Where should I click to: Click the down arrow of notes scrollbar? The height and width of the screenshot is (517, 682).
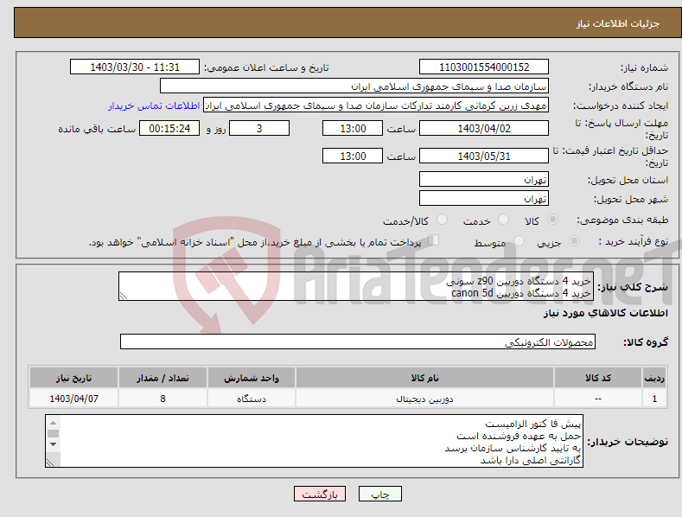click(53, 444)
